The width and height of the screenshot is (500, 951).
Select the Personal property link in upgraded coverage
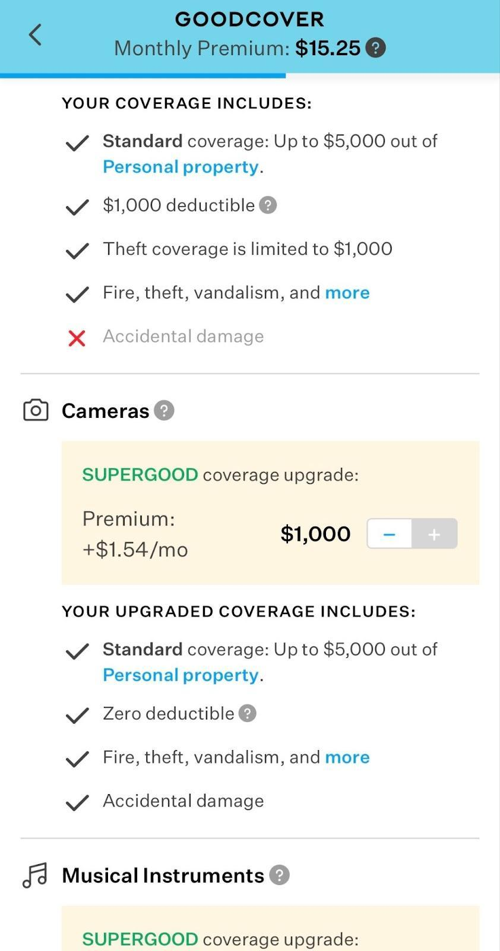click(x=180, y=675)
